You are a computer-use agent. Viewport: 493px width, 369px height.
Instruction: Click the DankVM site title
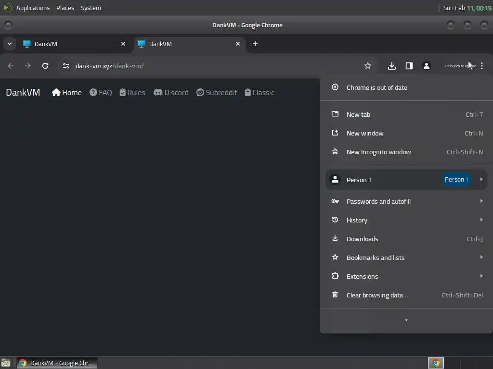23,93
